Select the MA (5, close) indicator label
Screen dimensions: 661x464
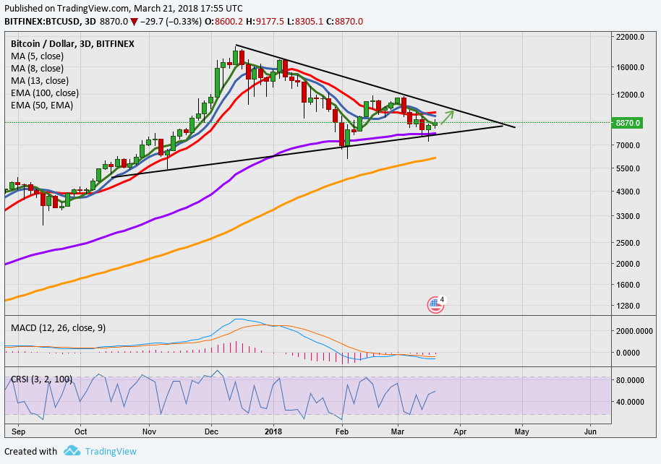click(x=37, y=56)
